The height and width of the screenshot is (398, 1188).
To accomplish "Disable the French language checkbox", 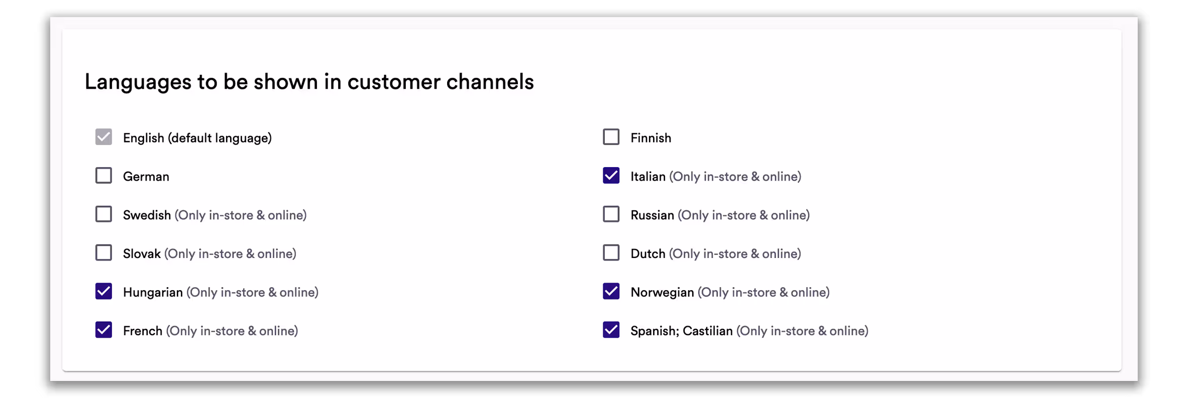I will point(103,330).
